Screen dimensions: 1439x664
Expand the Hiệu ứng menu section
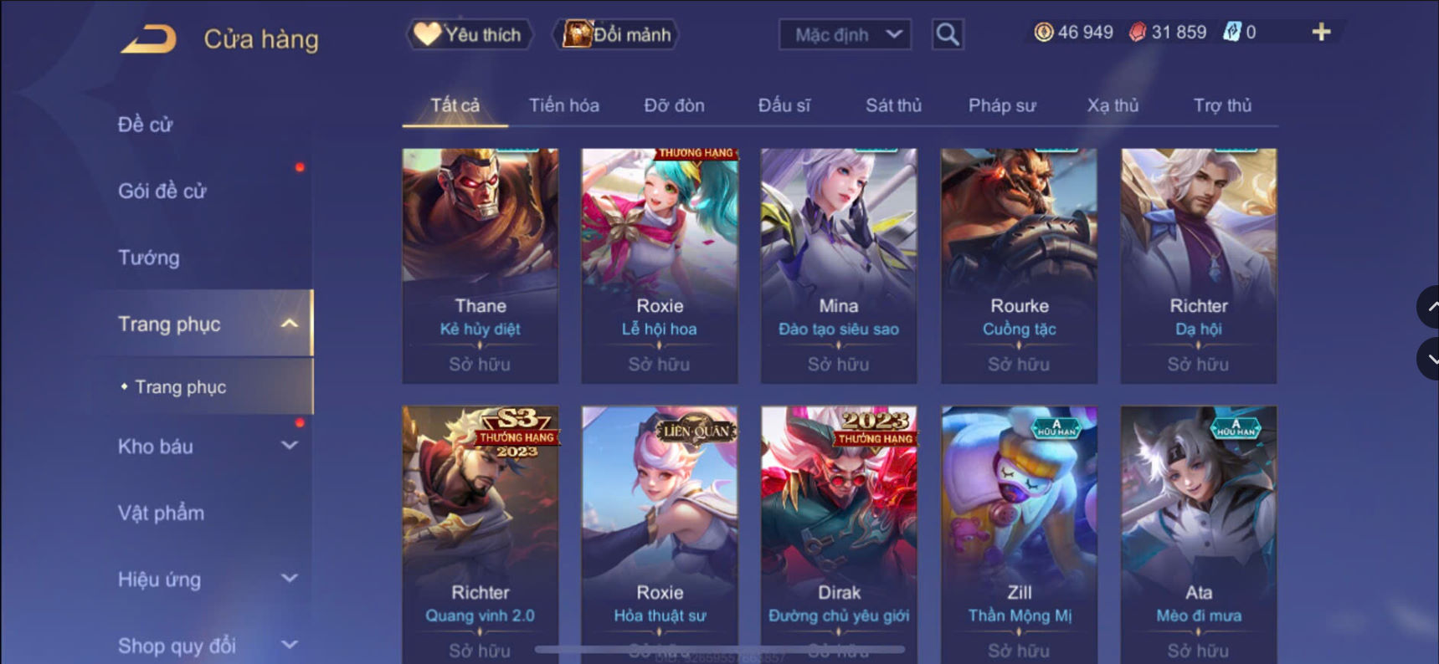pyautogui.click(x=290, y=578)
